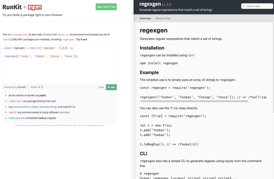
Task: Click the 'Generate regular expressions' header subtitle
Action: point(176,10)
